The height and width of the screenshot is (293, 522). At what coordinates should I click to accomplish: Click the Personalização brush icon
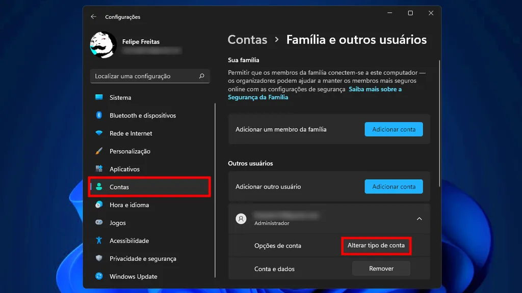point(99,151)
